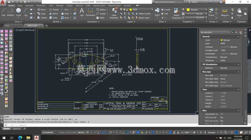Click Match Layer button
Viewport: 251px width, 140px height.
(x=142, y=18)
